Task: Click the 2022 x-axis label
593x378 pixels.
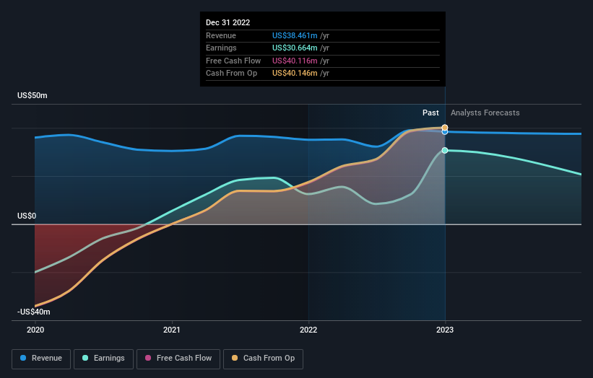Action: 308,330
